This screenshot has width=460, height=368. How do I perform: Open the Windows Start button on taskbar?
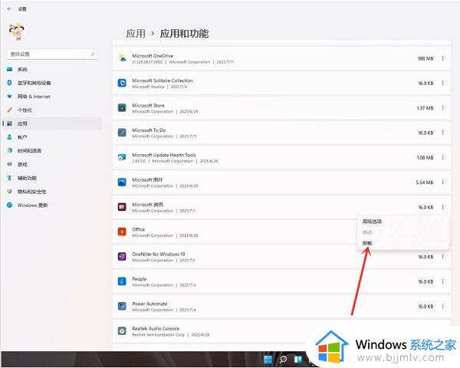(268, 360)
